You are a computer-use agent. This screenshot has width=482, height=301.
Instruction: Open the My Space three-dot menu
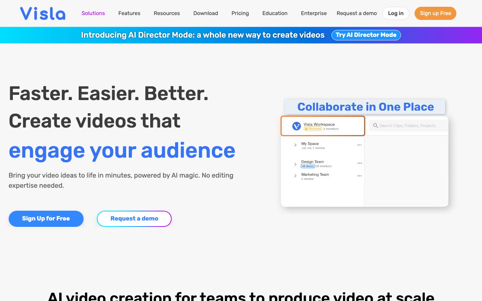pos(359,145)
